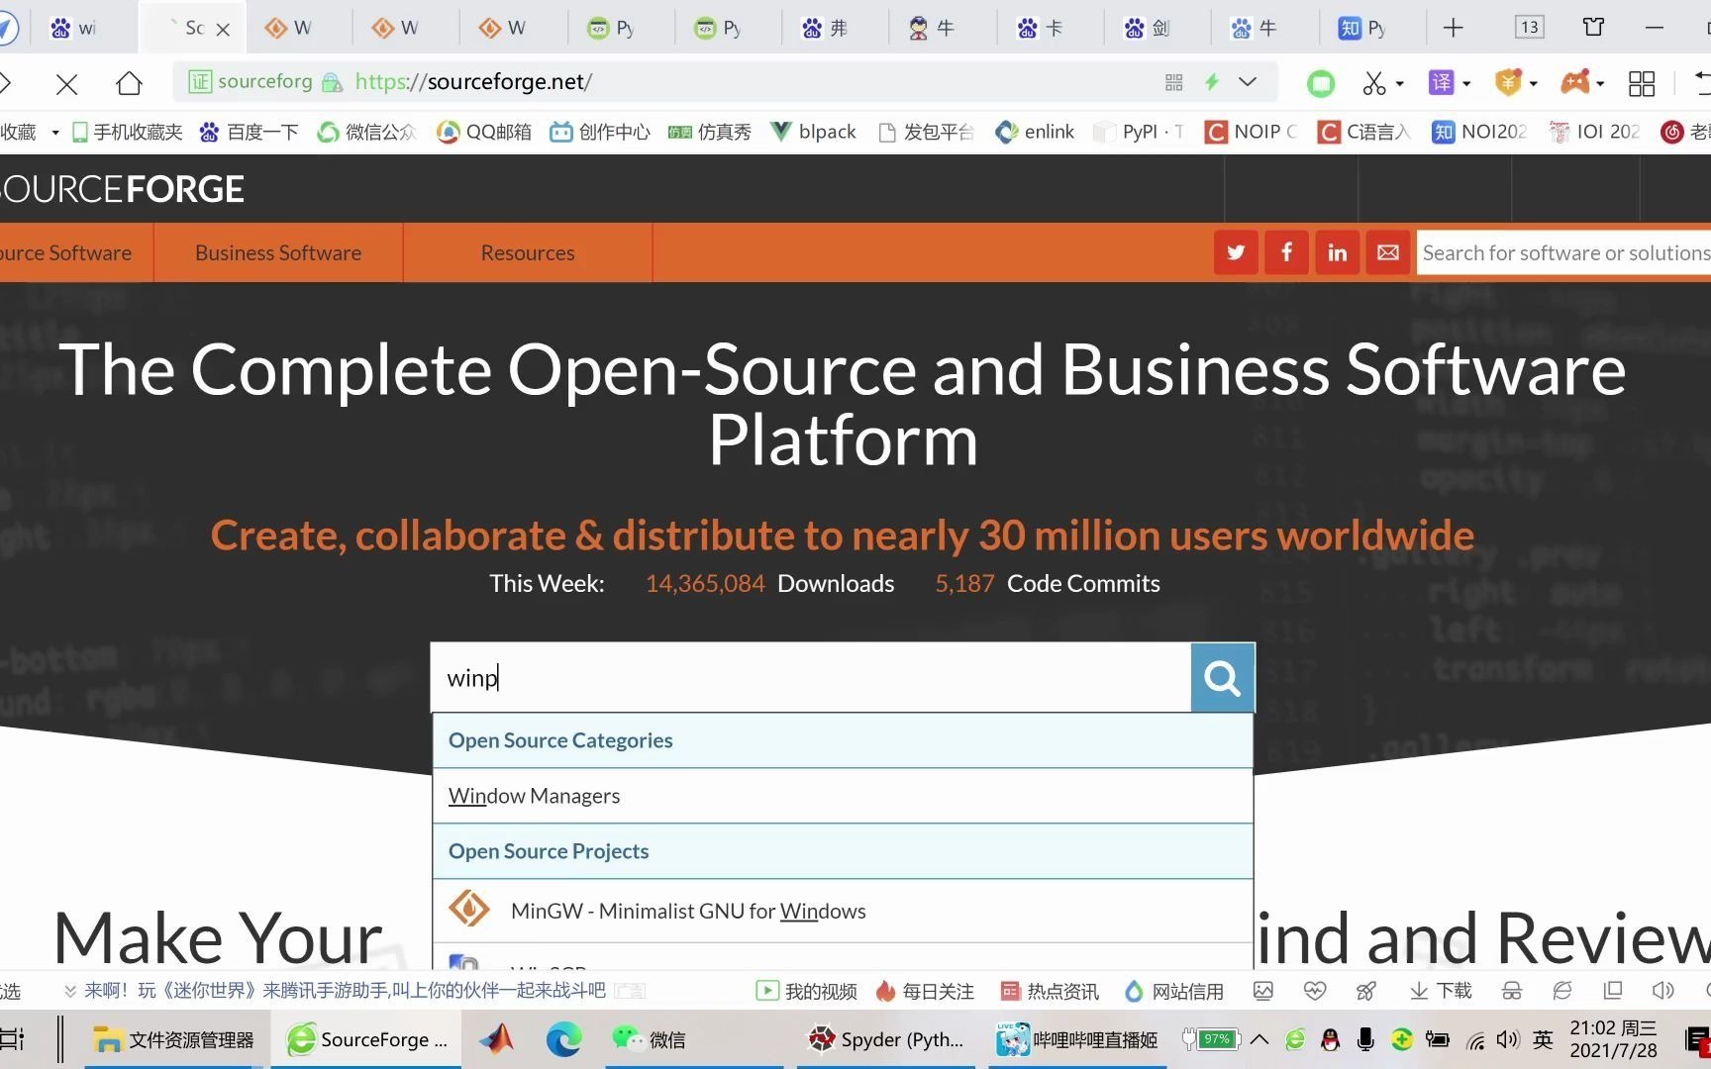1711x1069 pixels.
Task: Open the blpack bookmark
Action: (813, 132)
